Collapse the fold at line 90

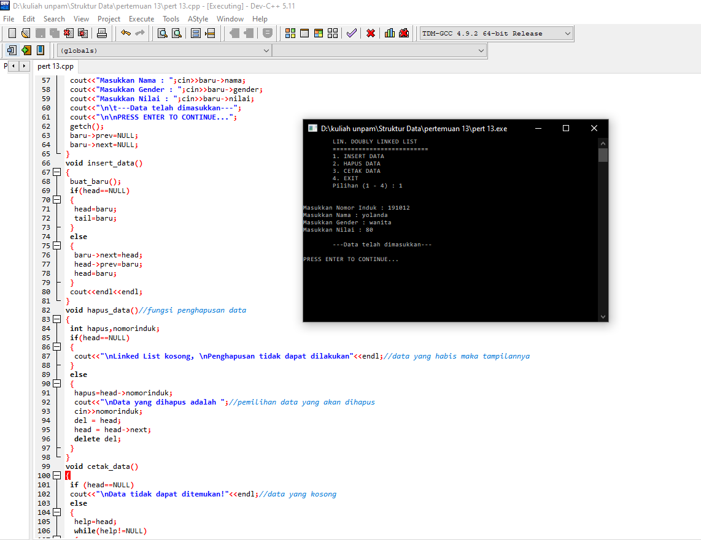click(56, 383)
